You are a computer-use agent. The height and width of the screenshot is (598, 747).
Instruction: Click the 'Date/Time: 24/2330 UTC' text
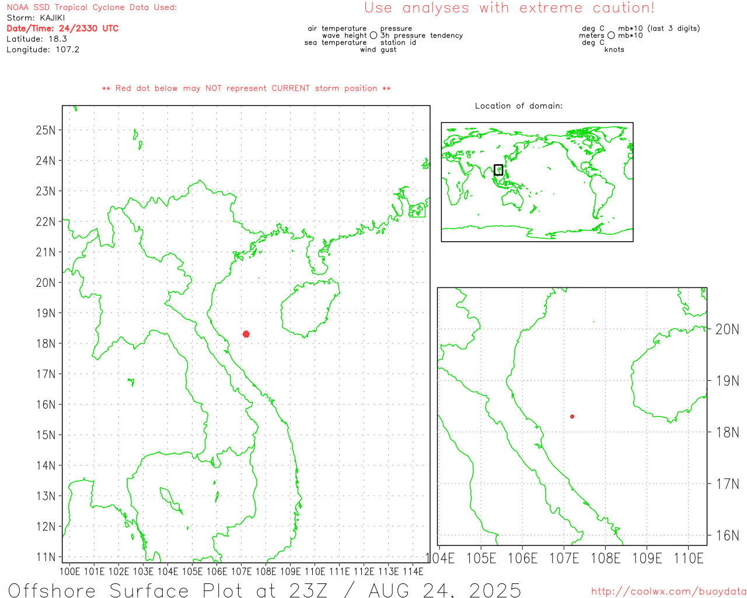(x=62, y=28)
